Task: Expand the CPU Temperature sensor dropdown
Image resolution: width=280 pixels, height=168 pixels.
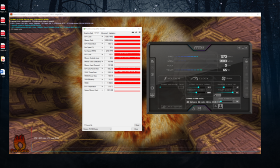Action: coord(102,87)
